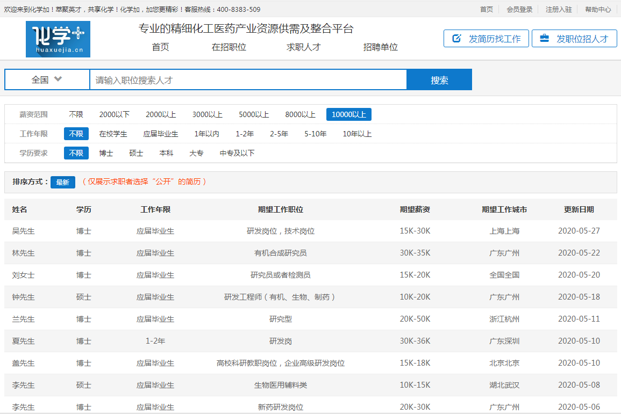Click the briefcase icon in 发职位招人才
621x414 pixels.
(545, 39)
